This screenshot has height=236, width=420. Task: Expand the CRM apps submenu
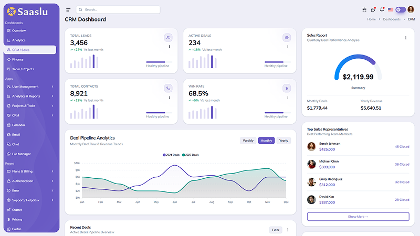(30, 115)
